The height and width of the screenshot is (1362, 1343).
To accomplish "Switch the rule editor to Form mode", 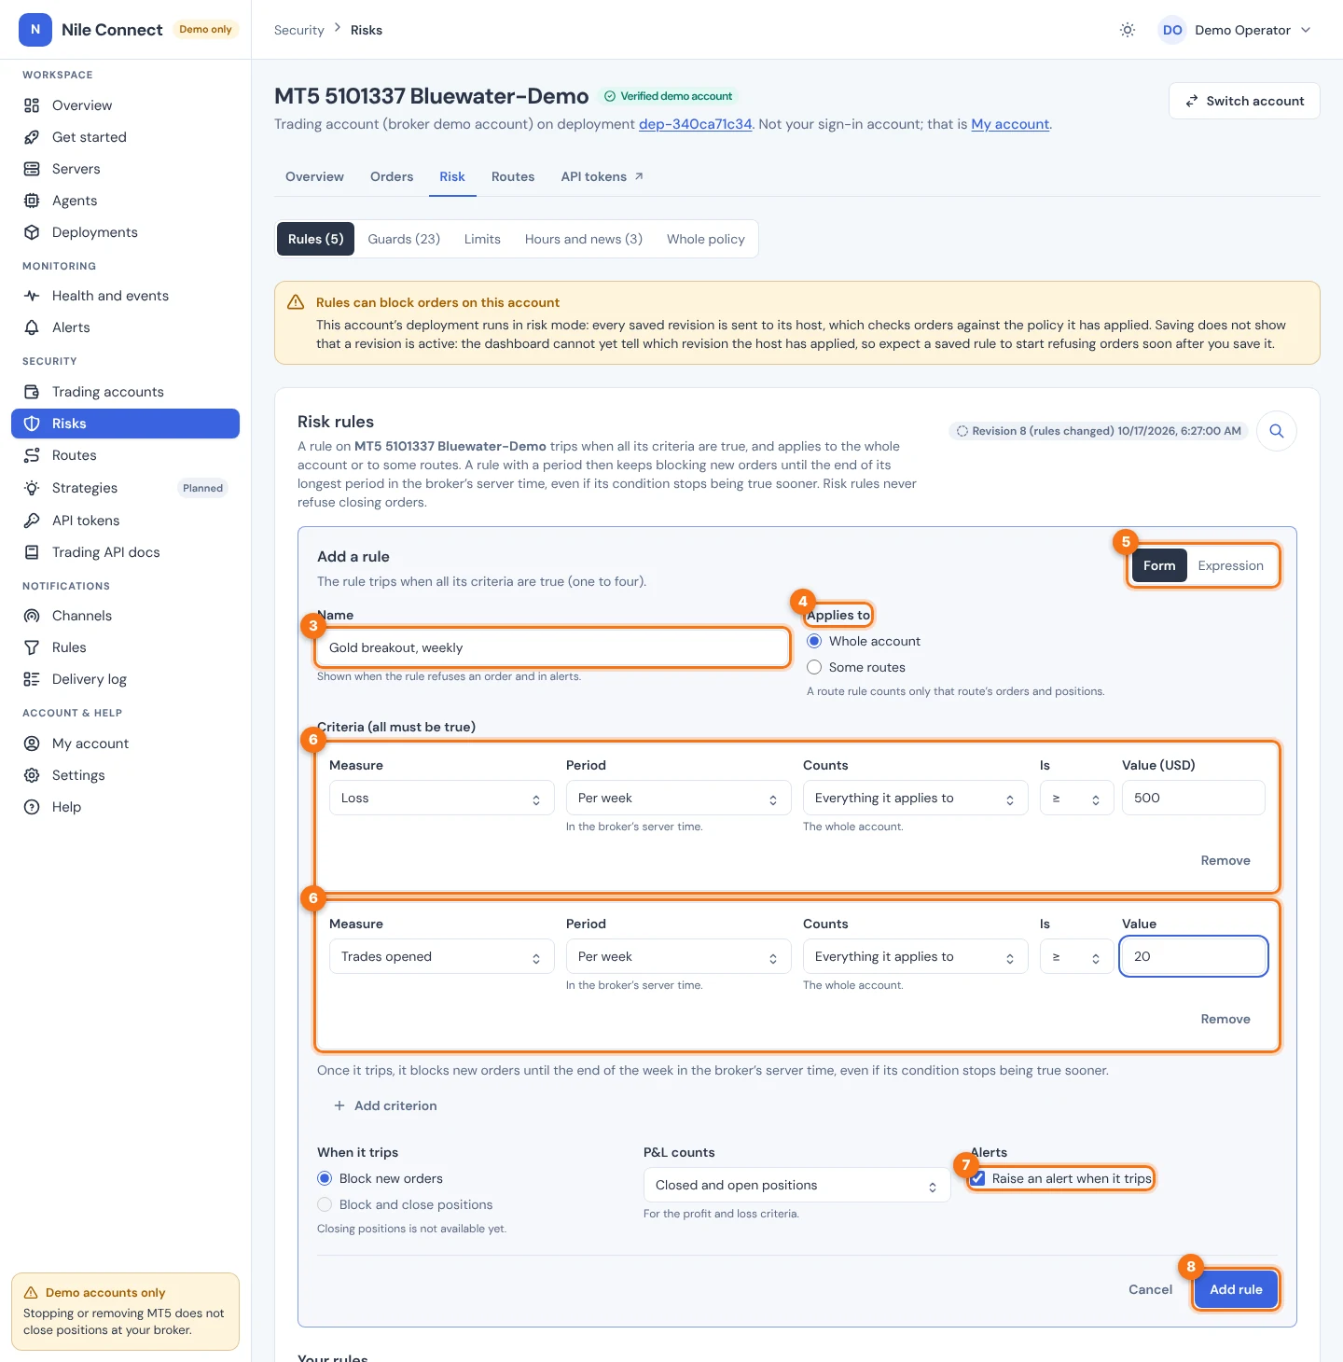I will pos(1159,565).
